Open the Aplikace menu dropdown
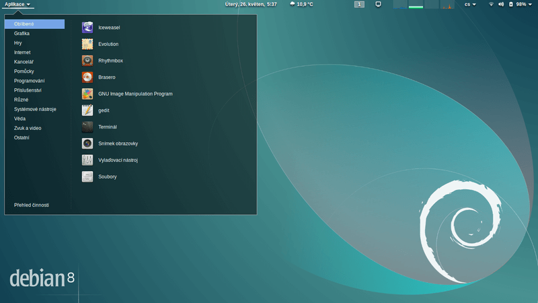Screen dimensions: 538x303 [17, 4]
